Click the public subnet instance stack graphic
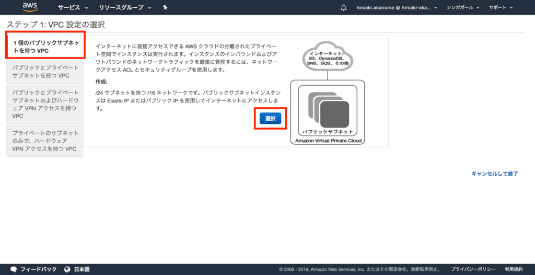Image resolution: width=535 pixels, height=275 pixels. (328, 110)
